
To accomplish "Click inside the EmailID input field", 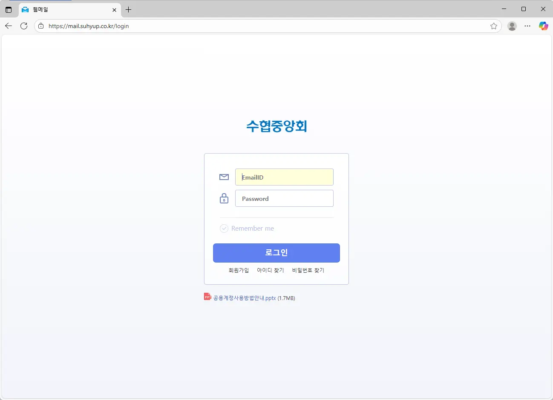I will (284, 177).
